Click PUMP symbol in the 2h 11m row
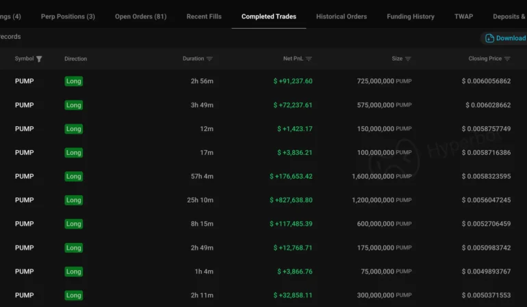527x307 pixels. pyautogui.click(x=24, y=295)
